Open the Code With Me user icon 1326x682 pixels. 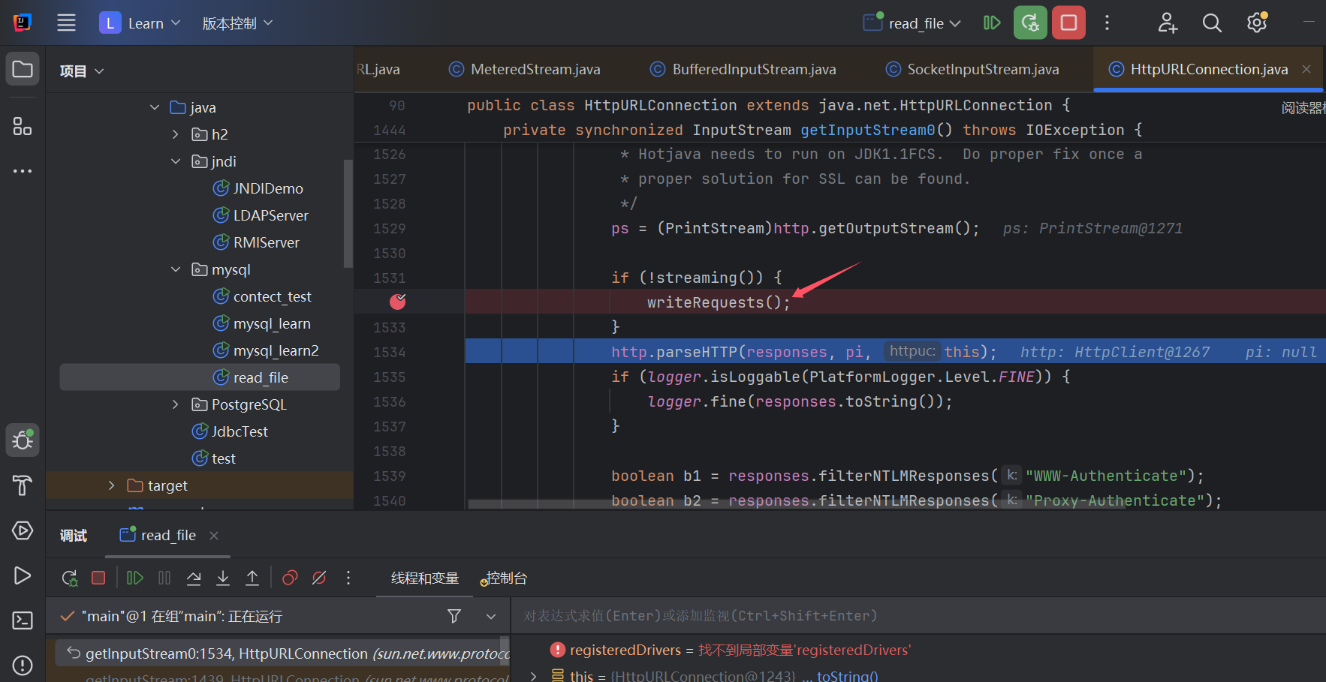pos(1168,23)
